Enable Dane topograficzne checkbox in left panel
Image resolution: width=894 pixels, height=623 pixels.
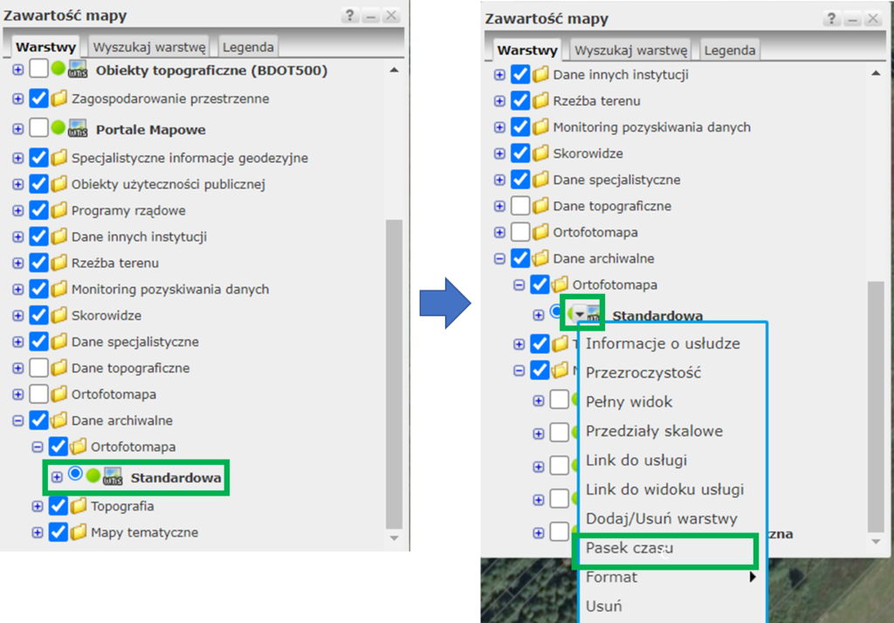click(x=38, y=367)
